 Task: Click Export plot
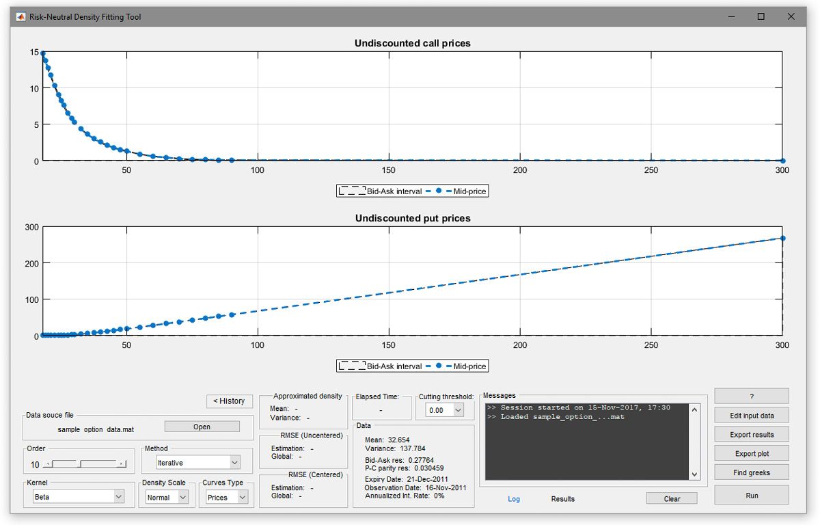(x=751, y=453)
